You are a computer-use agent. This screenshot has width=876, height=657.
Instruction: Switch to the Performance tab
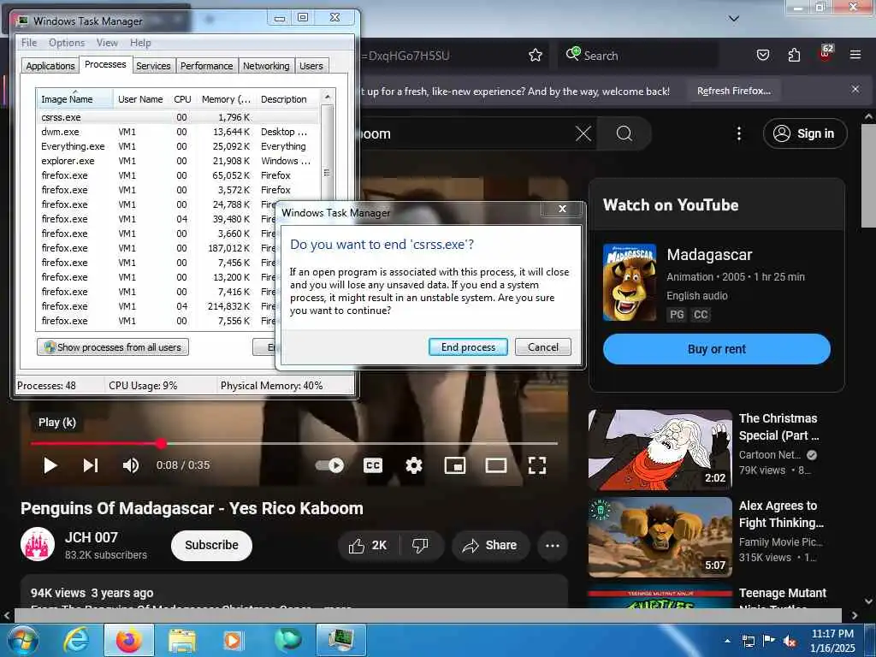[207, 66]
